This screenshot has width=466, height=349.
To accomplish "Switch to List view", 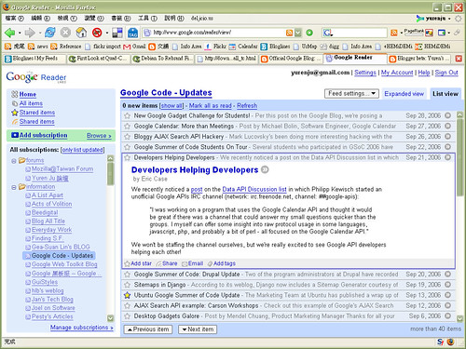I will coord(445,94).
